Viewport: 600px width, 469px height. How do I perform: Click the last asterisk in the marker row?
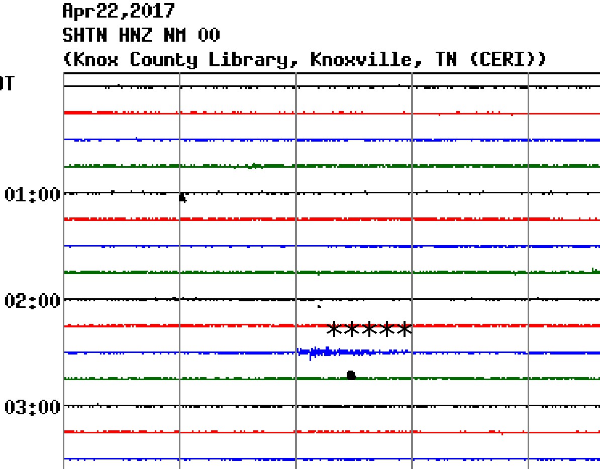coord(404,330)
